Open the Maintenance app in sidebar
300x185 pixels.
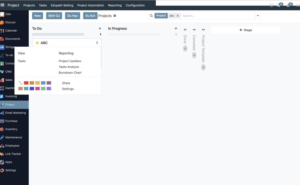tap(14, 138)
